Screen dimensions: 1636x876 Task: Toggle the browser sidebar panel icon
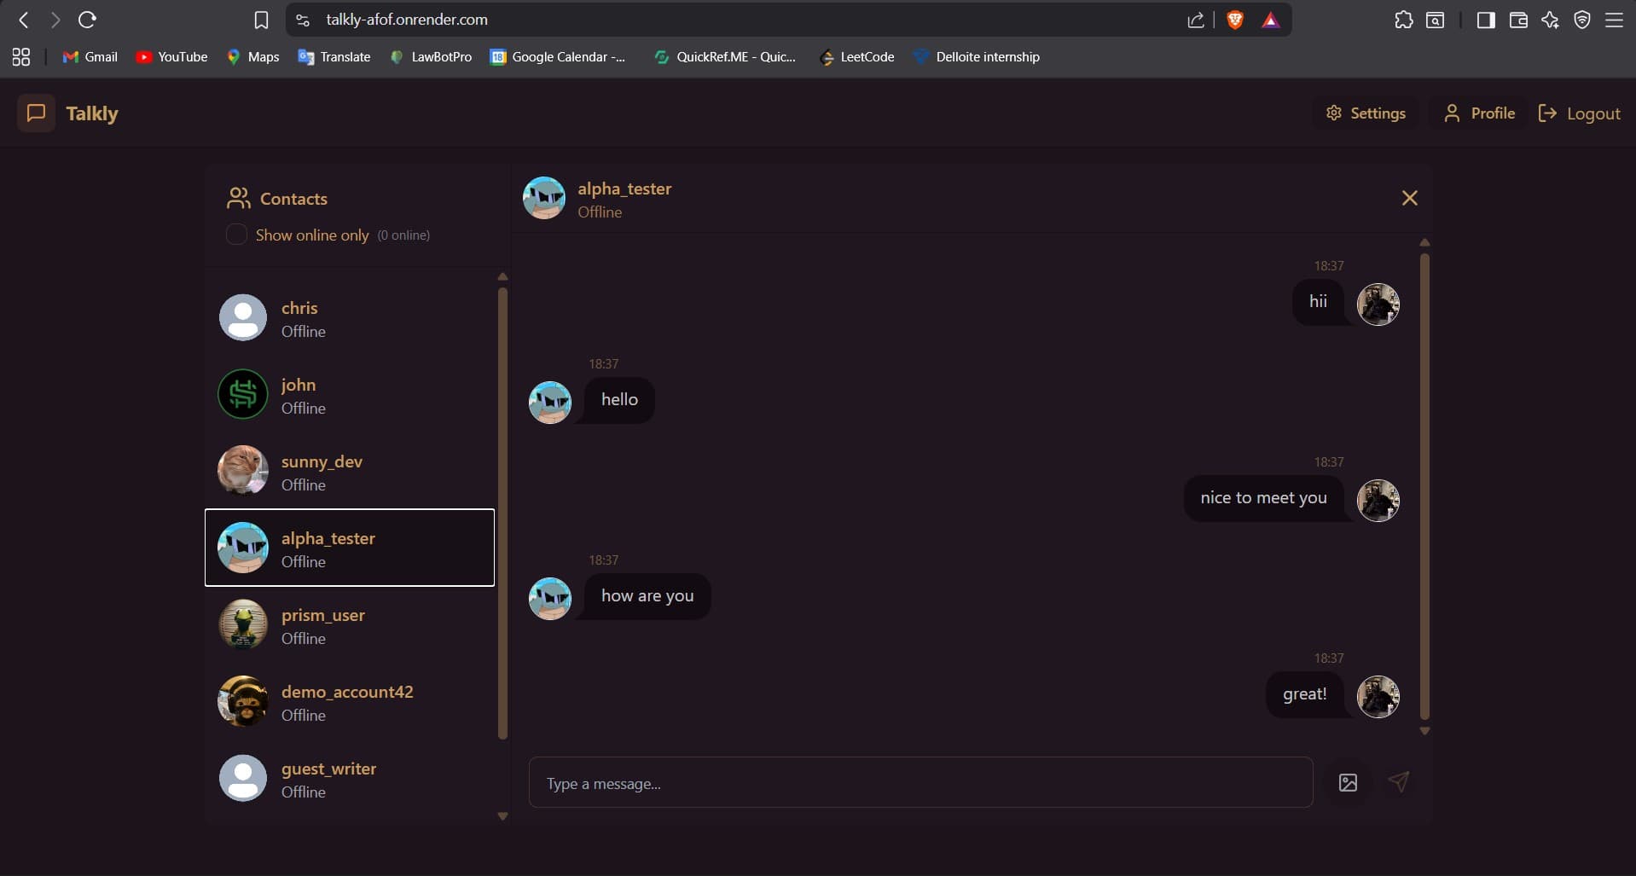point(1485,20)
